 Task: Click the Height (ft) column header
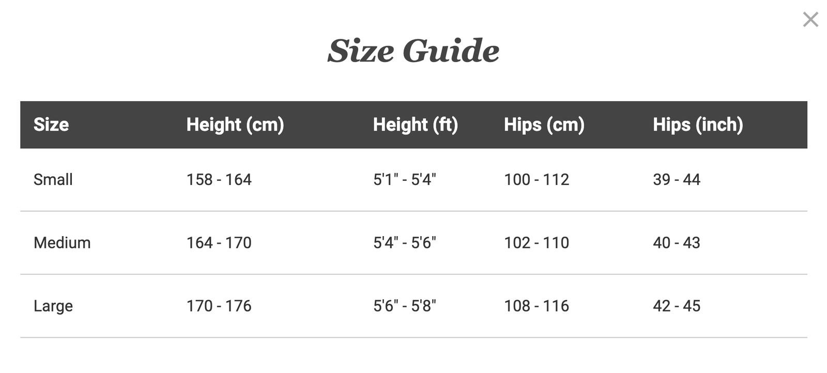(x=416, y=125)
